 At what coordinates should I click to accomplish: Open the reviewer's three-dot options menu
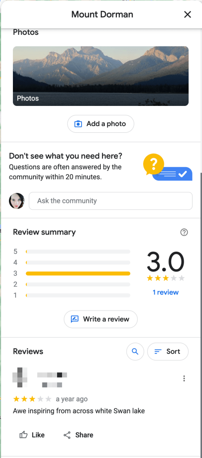184,378
